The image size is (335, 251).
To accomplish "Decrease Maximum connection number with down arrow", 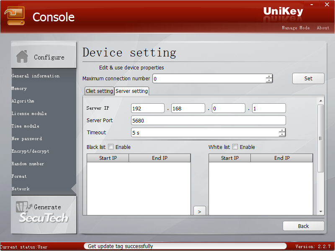I will (x=269, y=80).
